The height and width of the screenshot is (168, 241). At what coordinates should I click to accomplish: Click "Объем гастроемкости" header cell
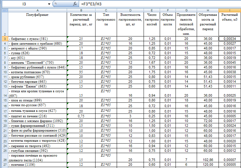tap(168, 24)
